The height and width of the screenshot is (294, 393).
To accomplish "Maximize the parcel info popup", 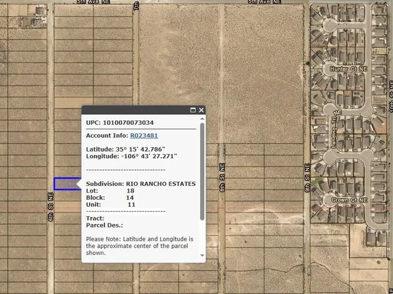I will [x=193, y=110].
